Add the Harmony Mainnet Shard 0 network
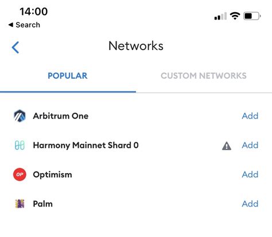272x237 pixels. tap(250, 145)
